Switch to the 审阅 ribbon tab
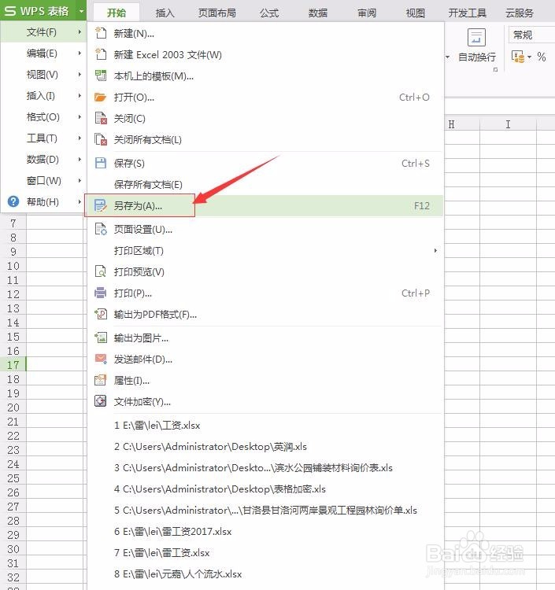Image resolution: width=555 pixels, height=590 pixels. point(367,13)
